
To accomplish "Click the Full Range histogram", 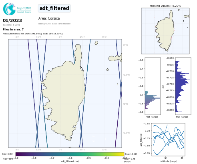I will point(183,86).
